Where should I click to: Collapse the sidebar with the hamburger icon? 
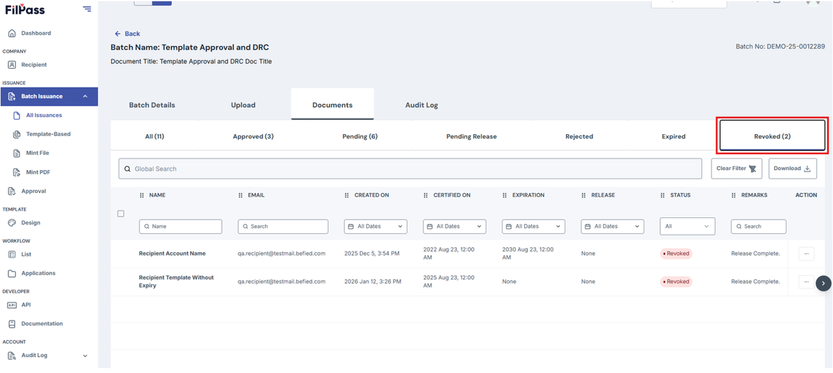[x=87, y=9]
